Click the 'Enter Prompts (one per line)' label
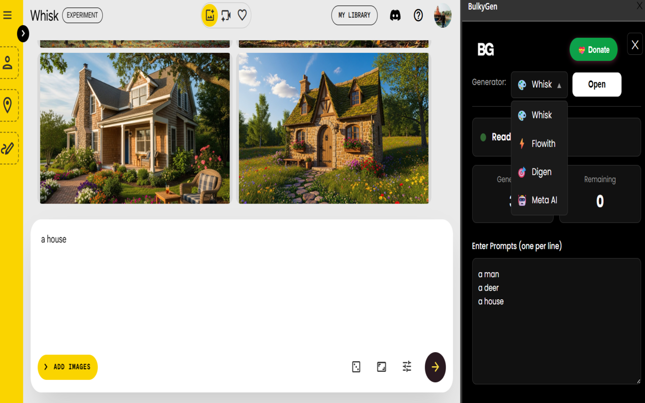 tap(517, 246)
